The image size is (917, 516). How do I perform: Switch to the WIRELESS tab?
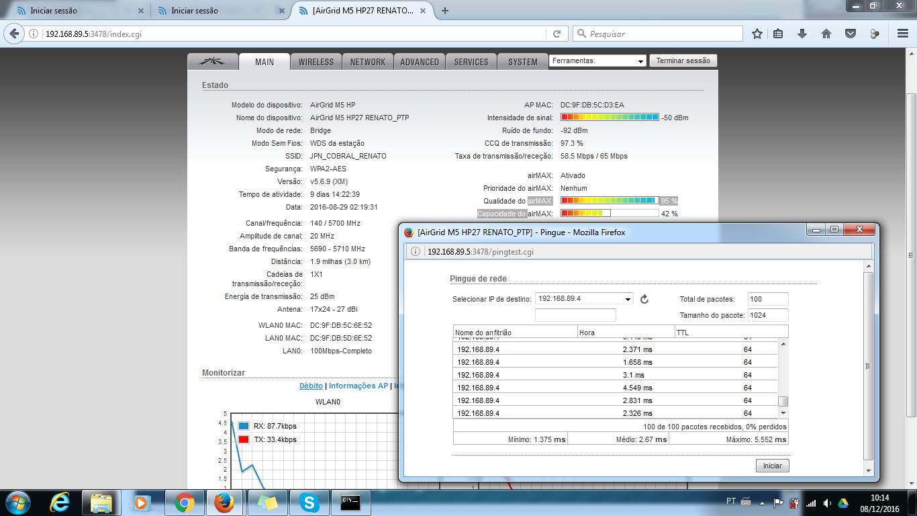coord(316,62)
